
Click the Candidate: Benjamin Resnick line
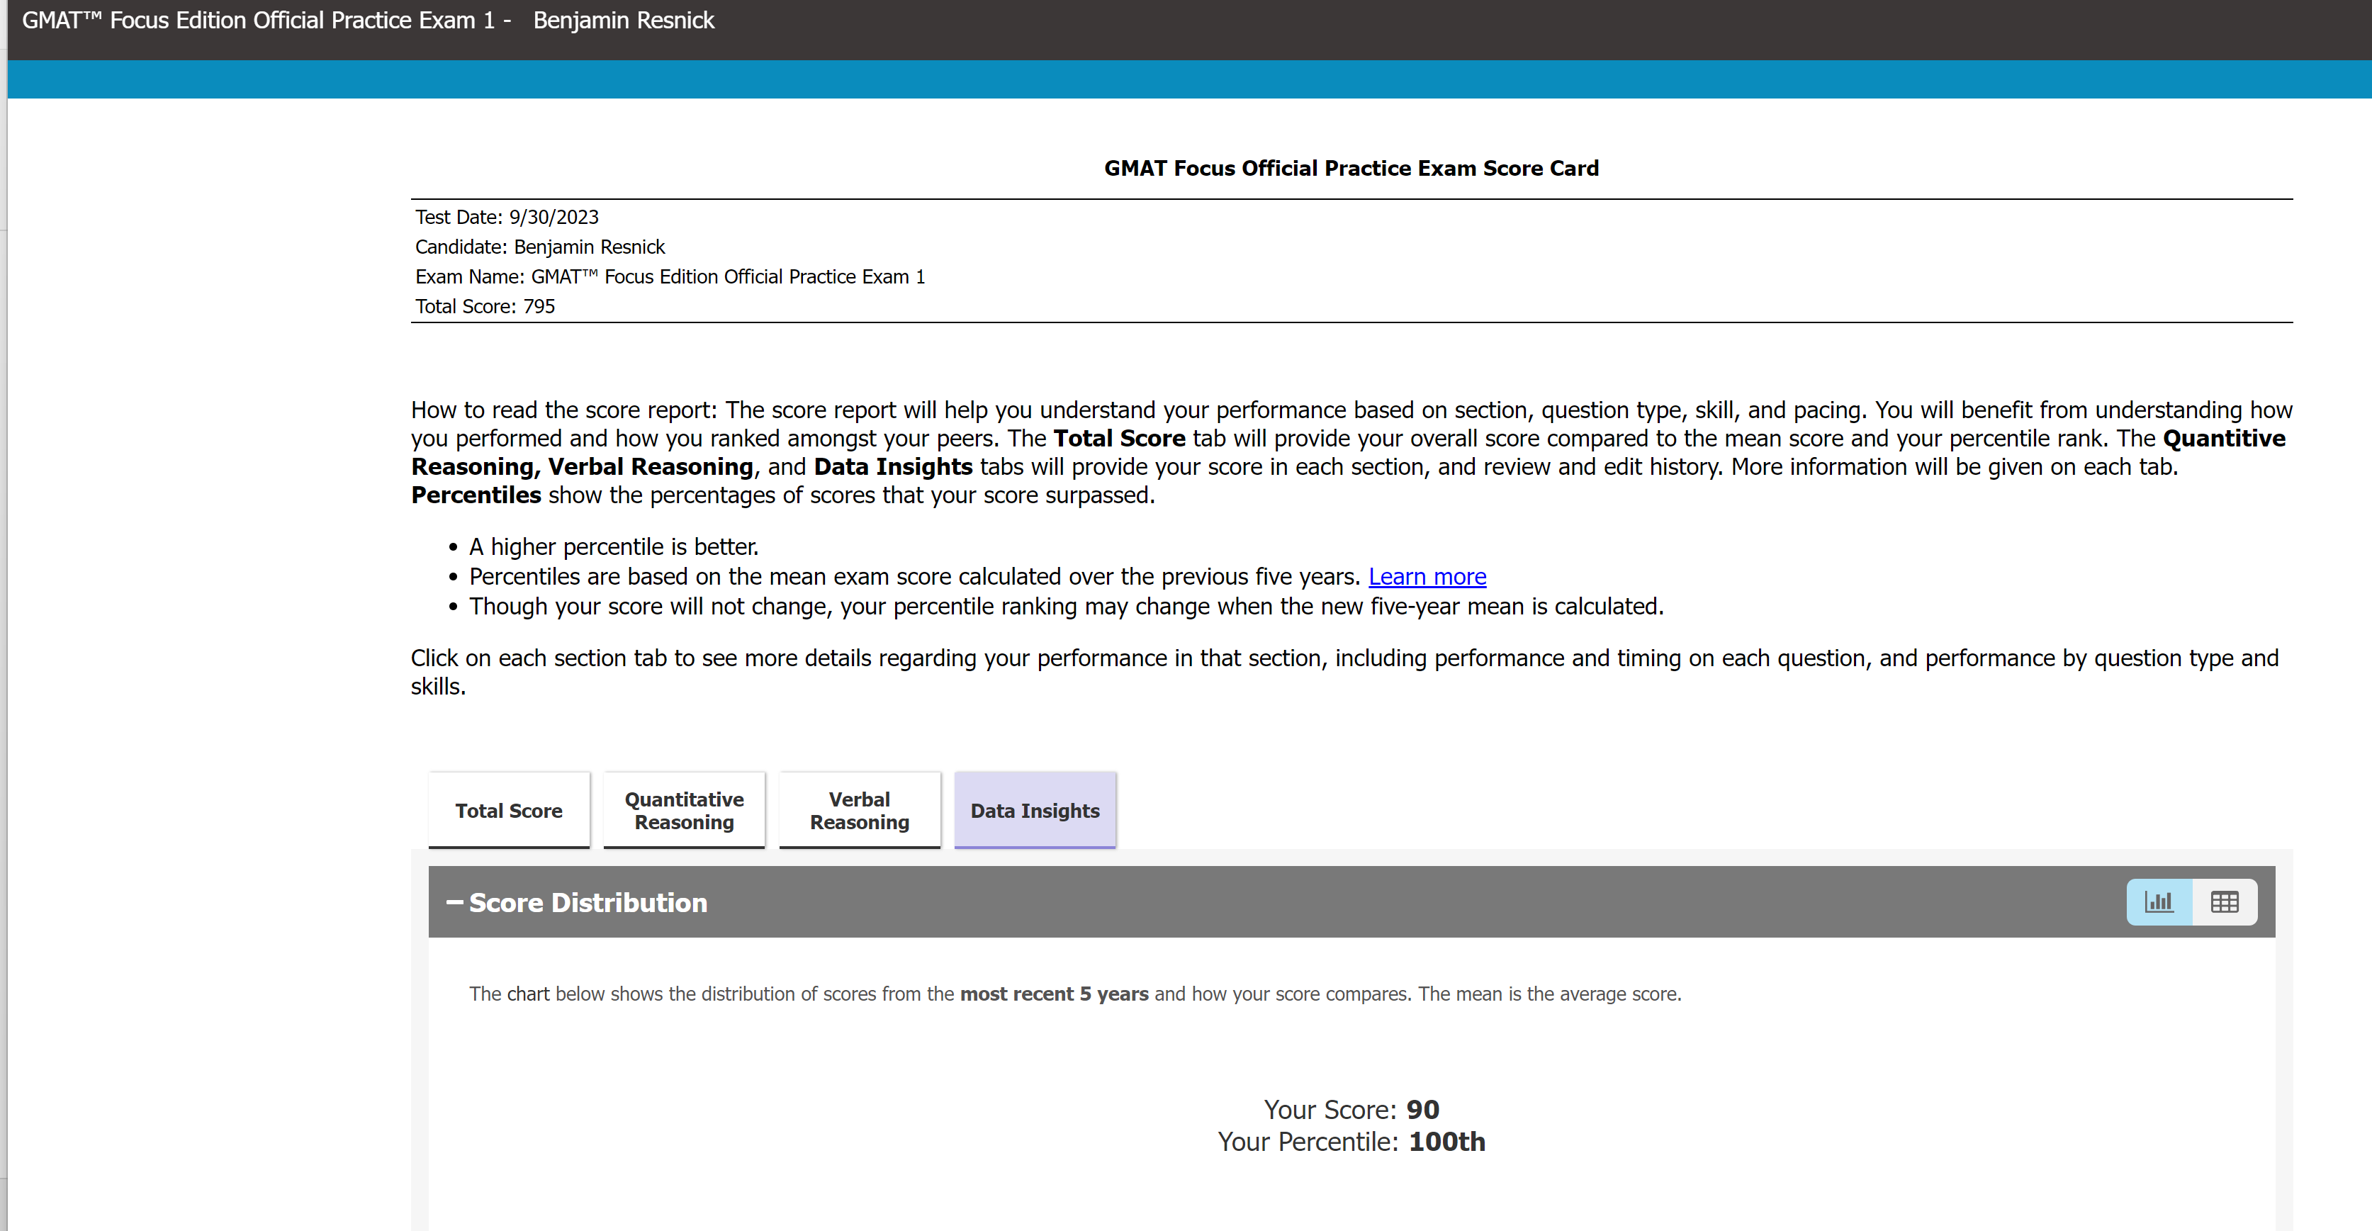click(x=541, y=247)
